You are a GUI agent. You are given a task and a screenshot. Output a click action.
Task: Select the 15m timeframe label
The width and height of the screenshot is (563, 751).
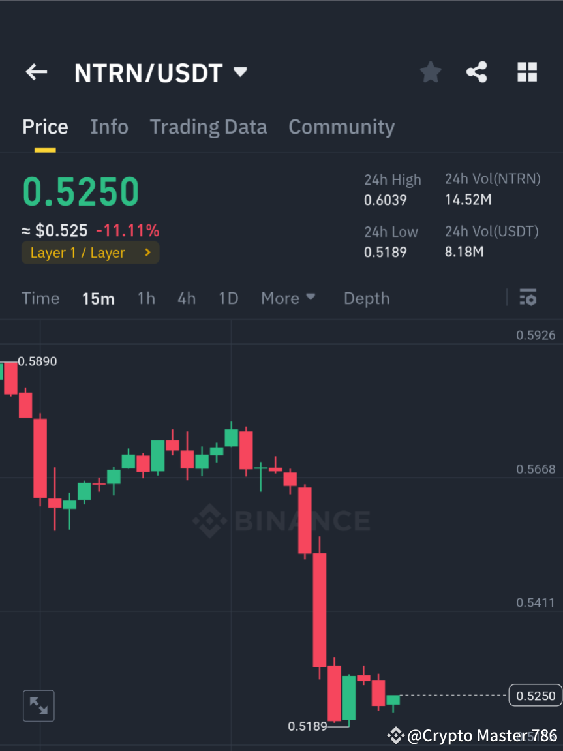99,298
